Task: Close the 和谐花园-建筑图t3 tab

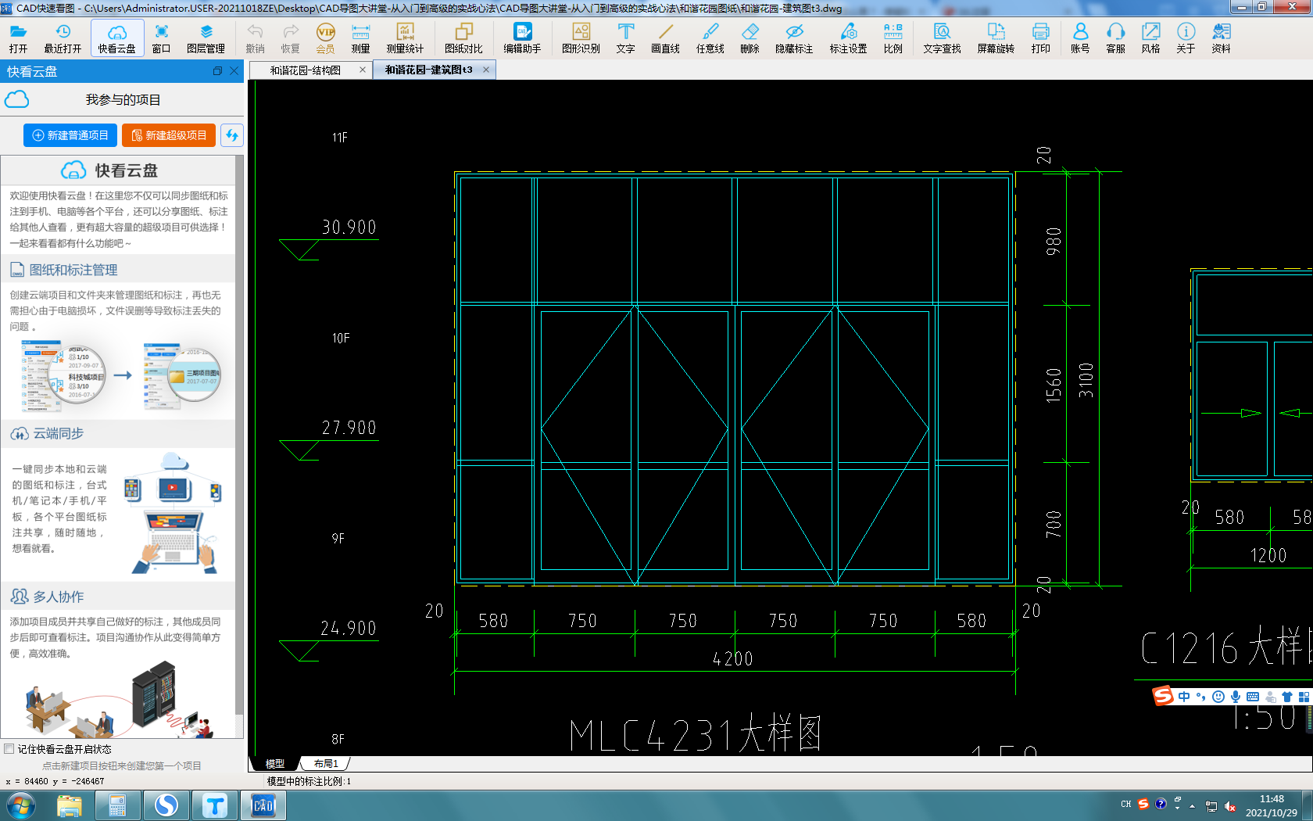Action: (486, 70)
